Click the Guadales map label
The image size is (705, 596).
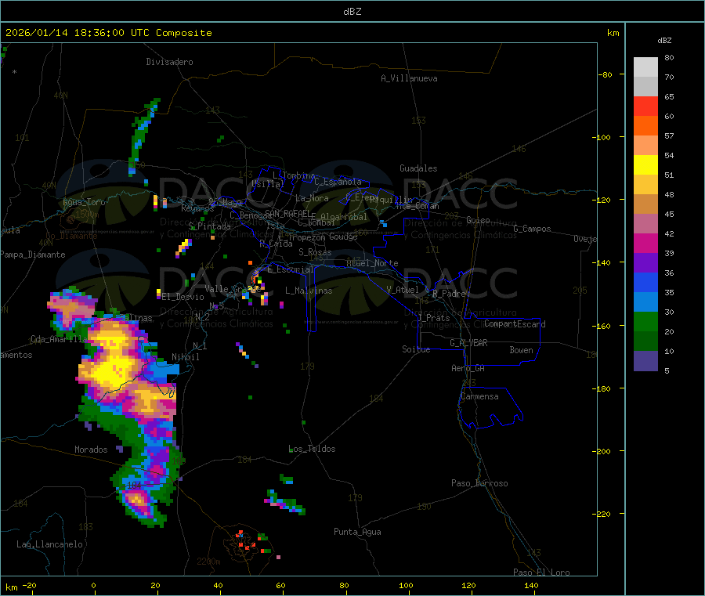coord(418,168)
